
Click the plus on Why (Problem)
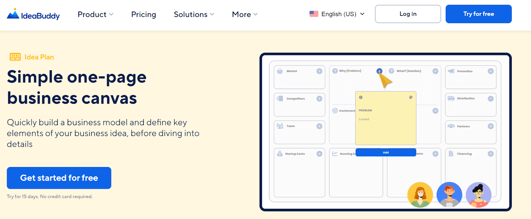tap(379, 71)
